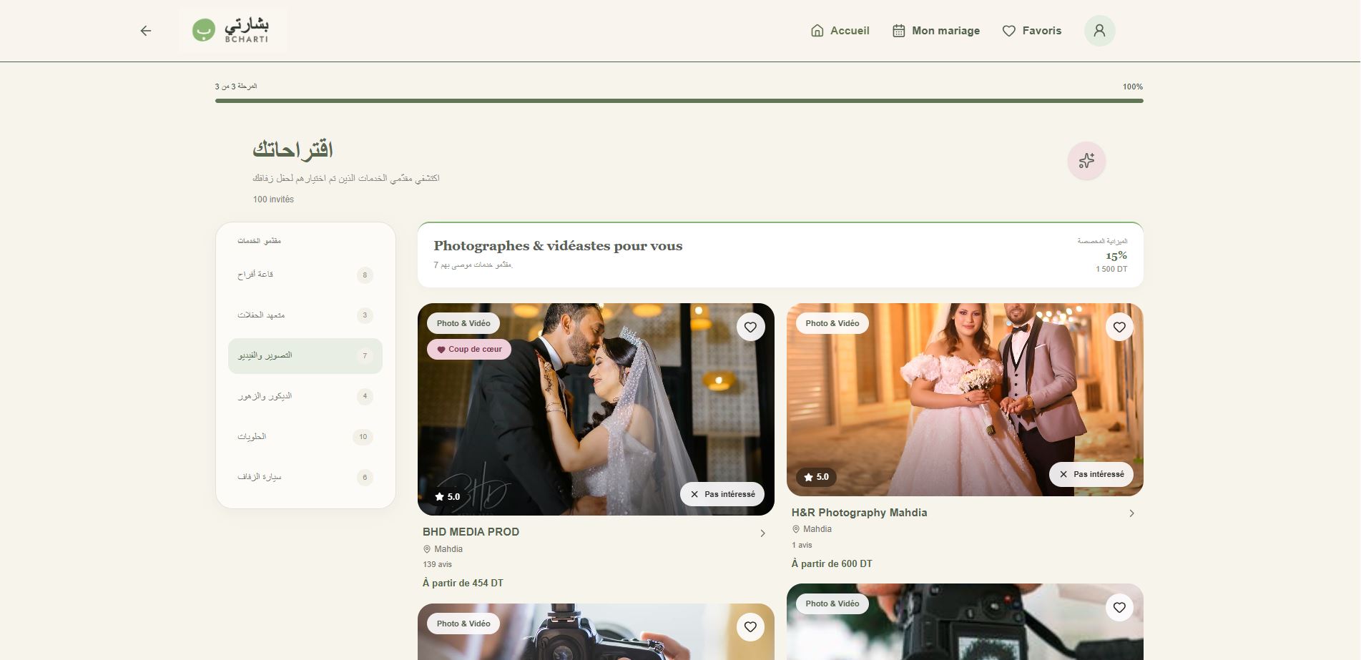1361x660 pixels.
Task: Click the back arrow icon
Action: [146, 31]
